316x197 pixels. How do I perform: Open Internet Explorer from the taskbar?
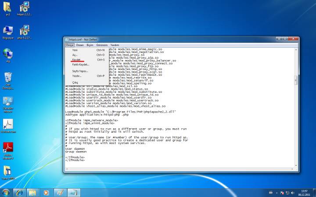20,192
